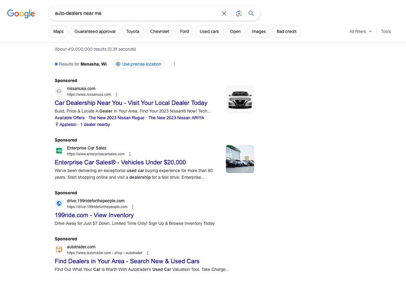Click the Enterprise dealership lot thumbnail
Screen dimensions: 406x284
pos(240,159)
